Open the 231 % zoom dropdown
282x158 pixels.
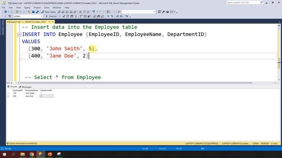pyautogui.click(x=16, y=83)
